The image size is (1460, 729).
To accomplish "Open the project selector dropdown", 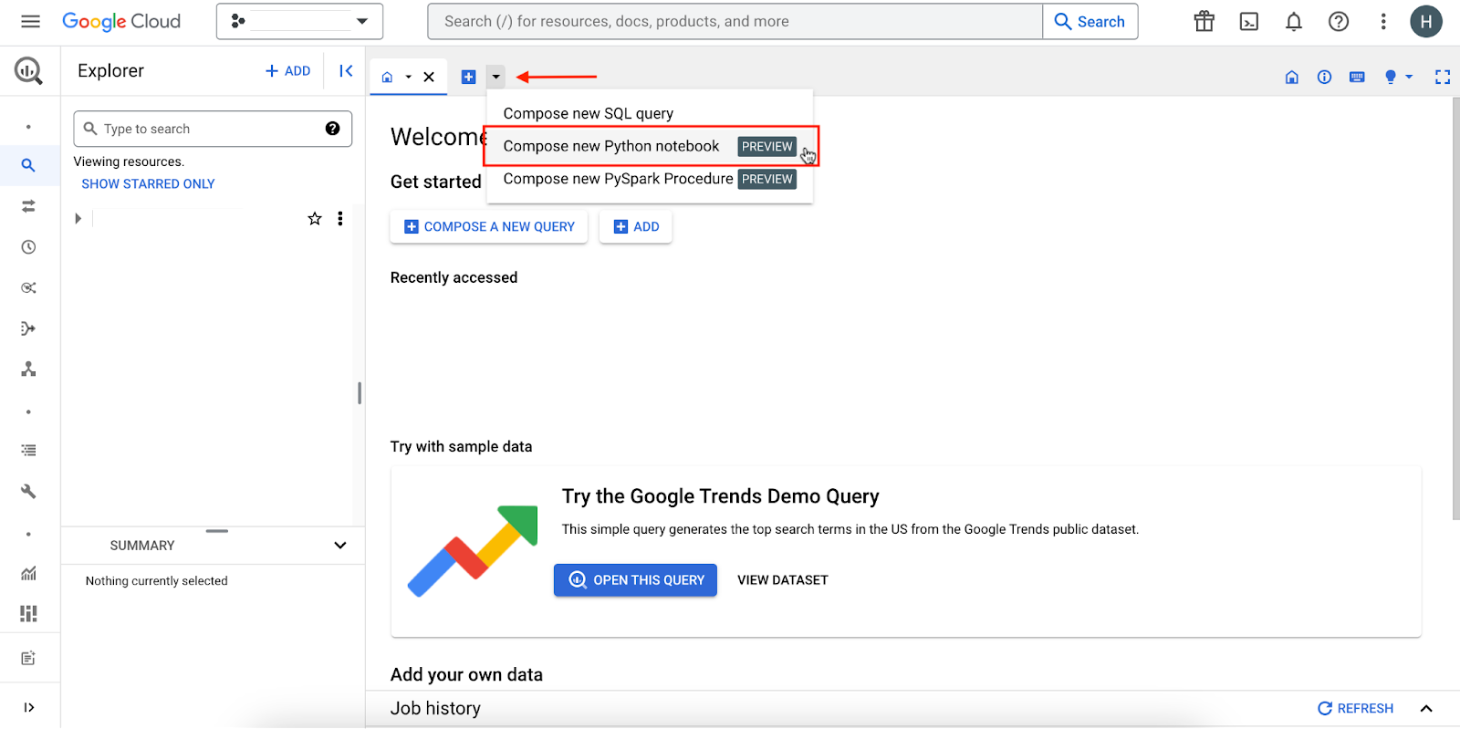I will pyautogui.click(x=299, y=21).
